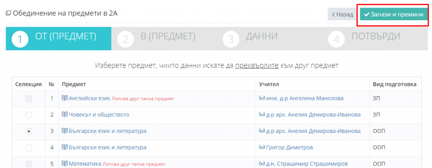
Task: Click the disabled selection box for Английски език
Action: click(29, 99)
